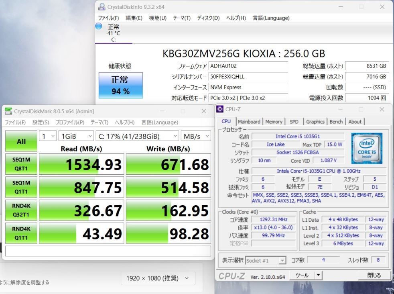Screen dimensions: 394x294
Task: Click the total host writes value 7016 GB
Action: pos(367,77)
